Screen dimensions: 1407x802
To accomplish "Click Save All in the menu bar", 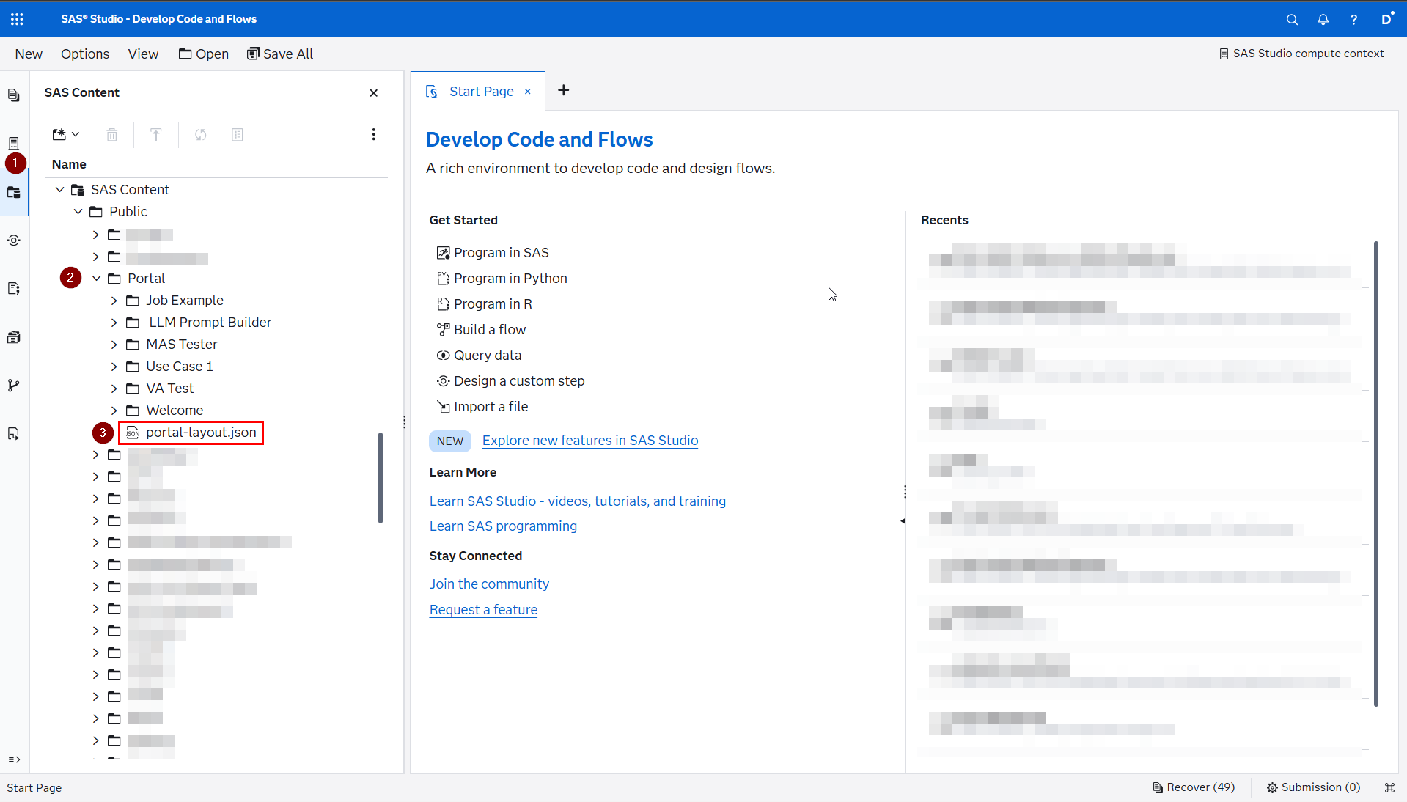I will [280, 54].
